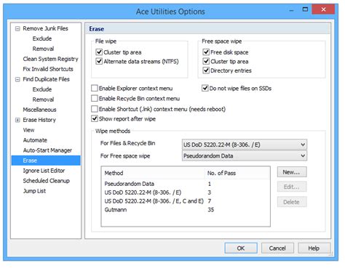Select Erase History in sidebar
Image resolution: width=345 pixels, height=268 pixels.
39,120
